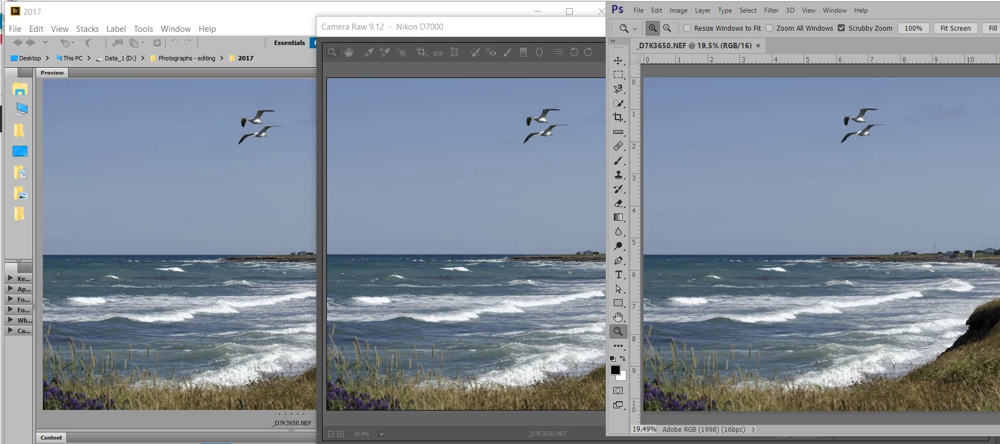This screenshot has width=1000, height=444.
Task: Open Bridge Stacks menu
Action: click(87, 29)
